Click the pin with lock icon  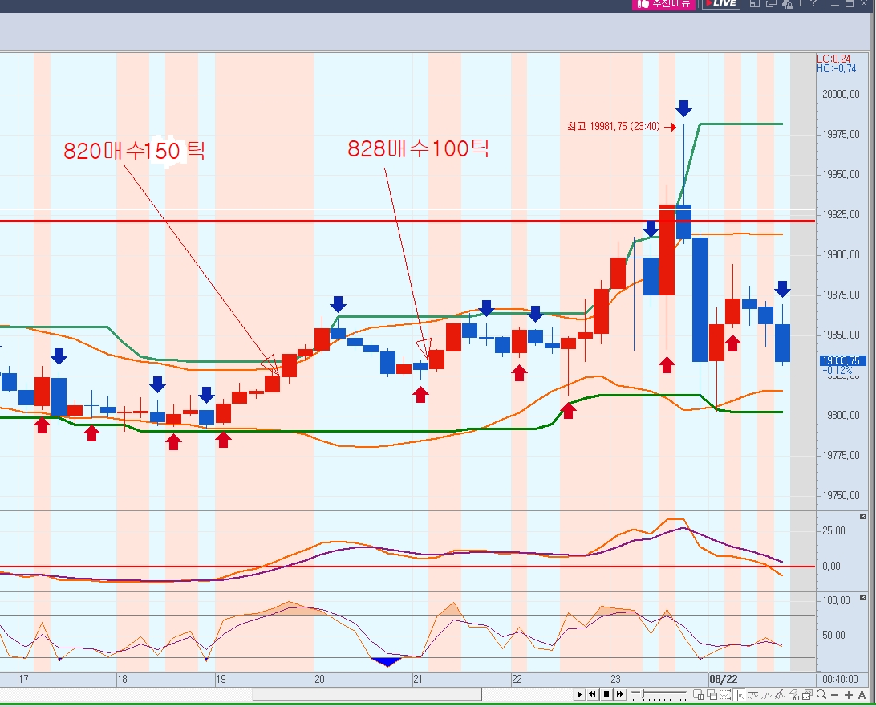tap(788, 4)
